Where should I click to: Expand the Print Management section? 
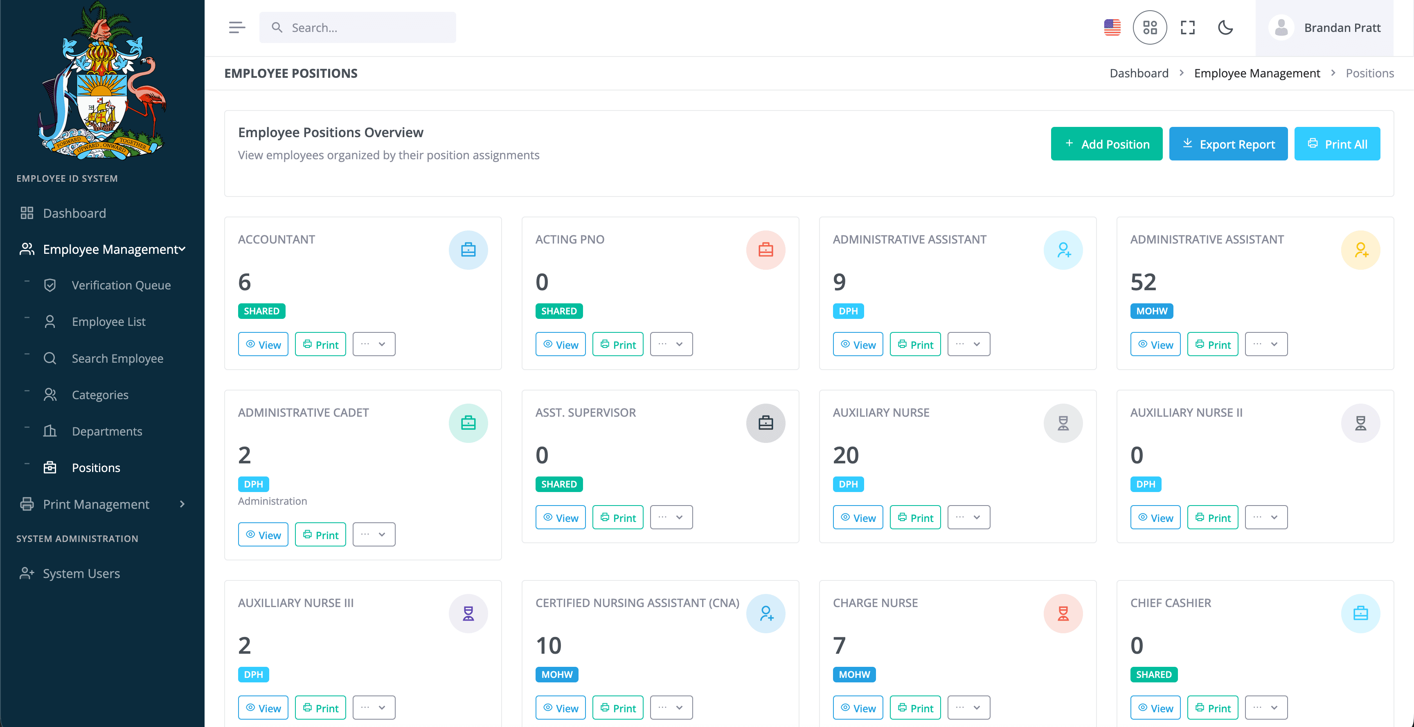point(96,504)
